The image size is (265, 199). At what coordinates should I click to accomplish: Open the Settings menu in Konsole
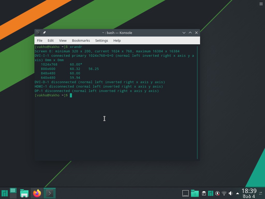pos(101,40)
